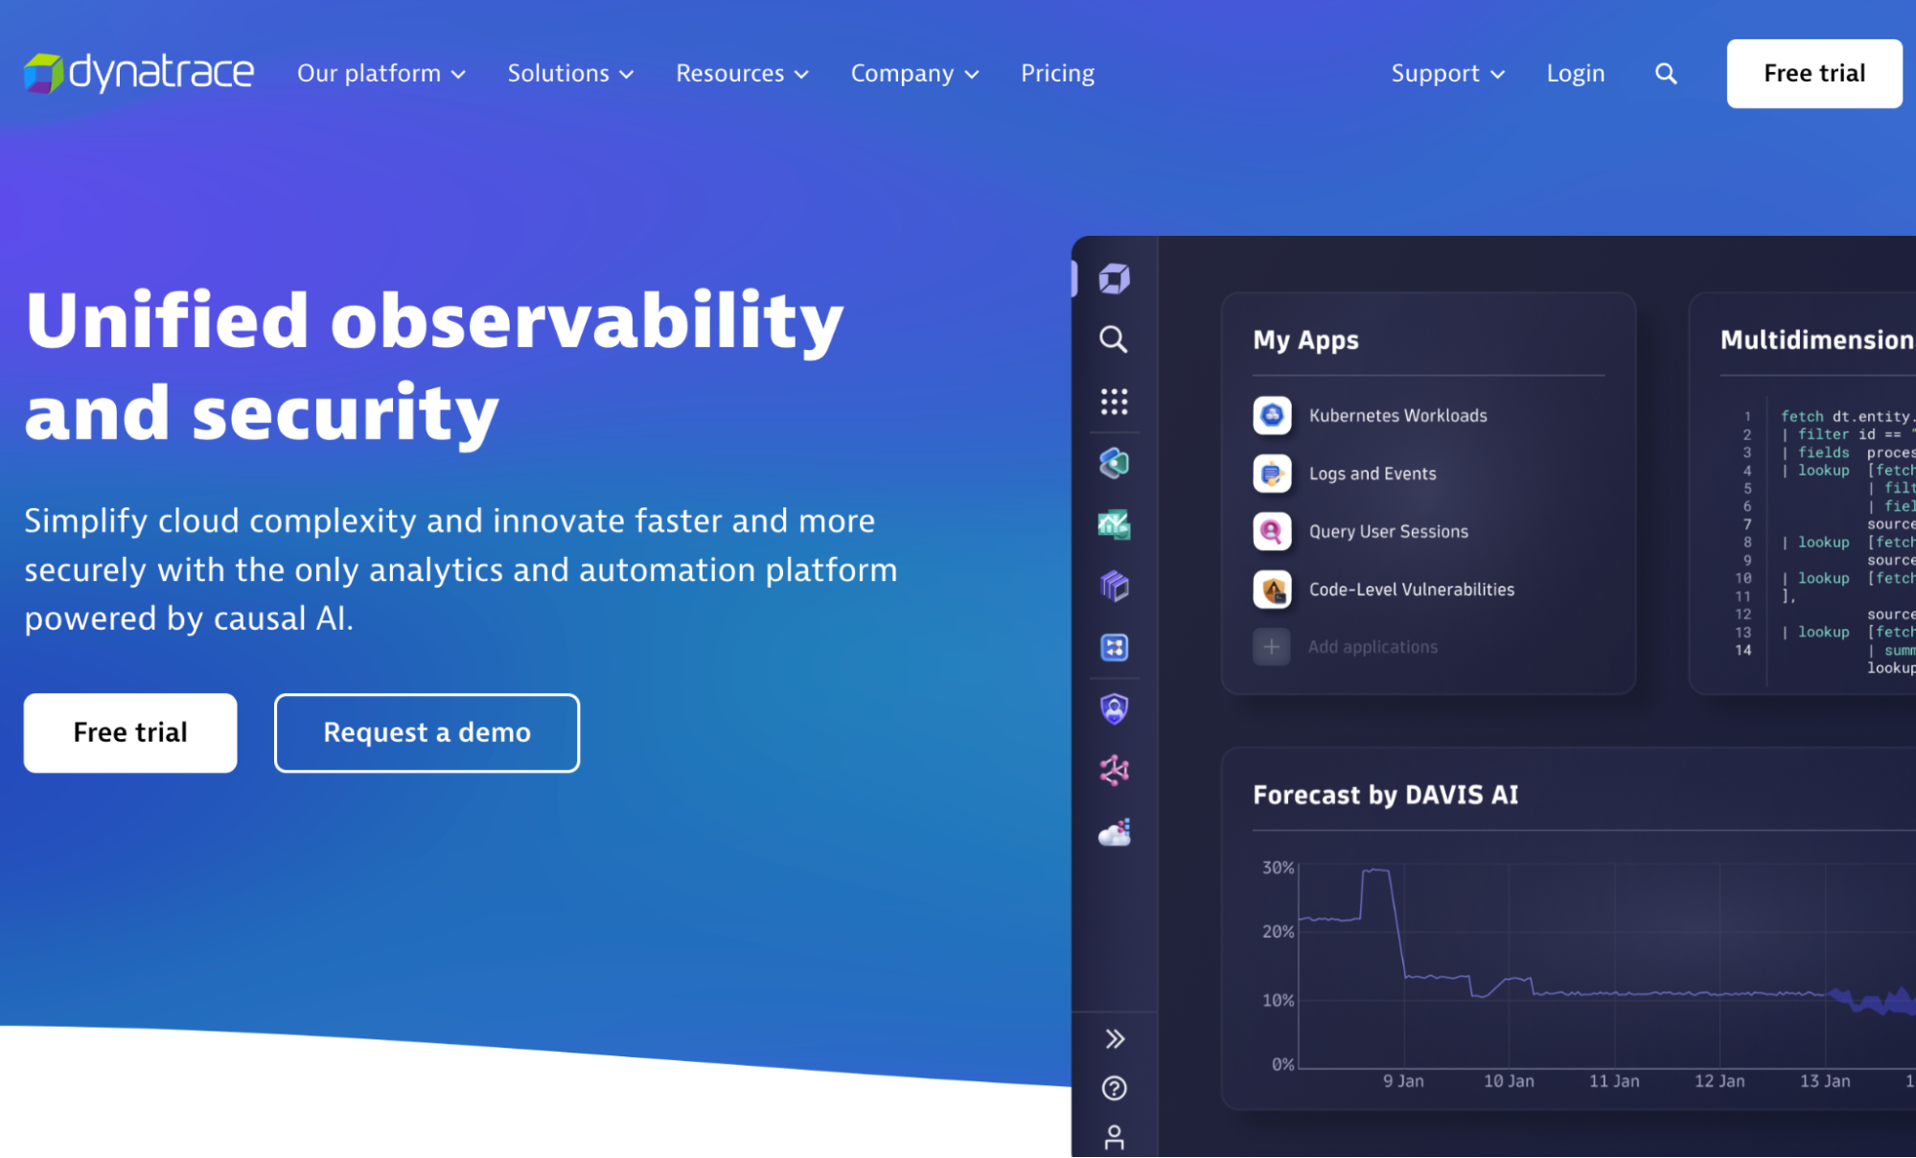Toggle the Support dropdown
Screen dimensions: 1916x1158
(1445, 73)
